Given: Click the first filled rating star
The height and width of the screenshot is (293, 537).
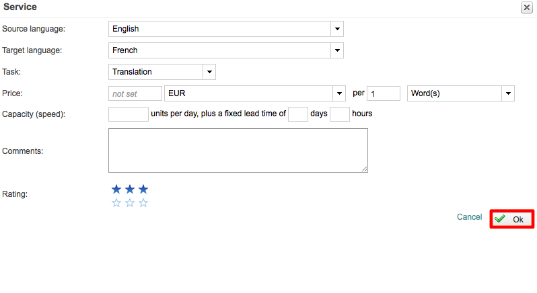Looking at the screenshot, I should click(x=116, y=190).
